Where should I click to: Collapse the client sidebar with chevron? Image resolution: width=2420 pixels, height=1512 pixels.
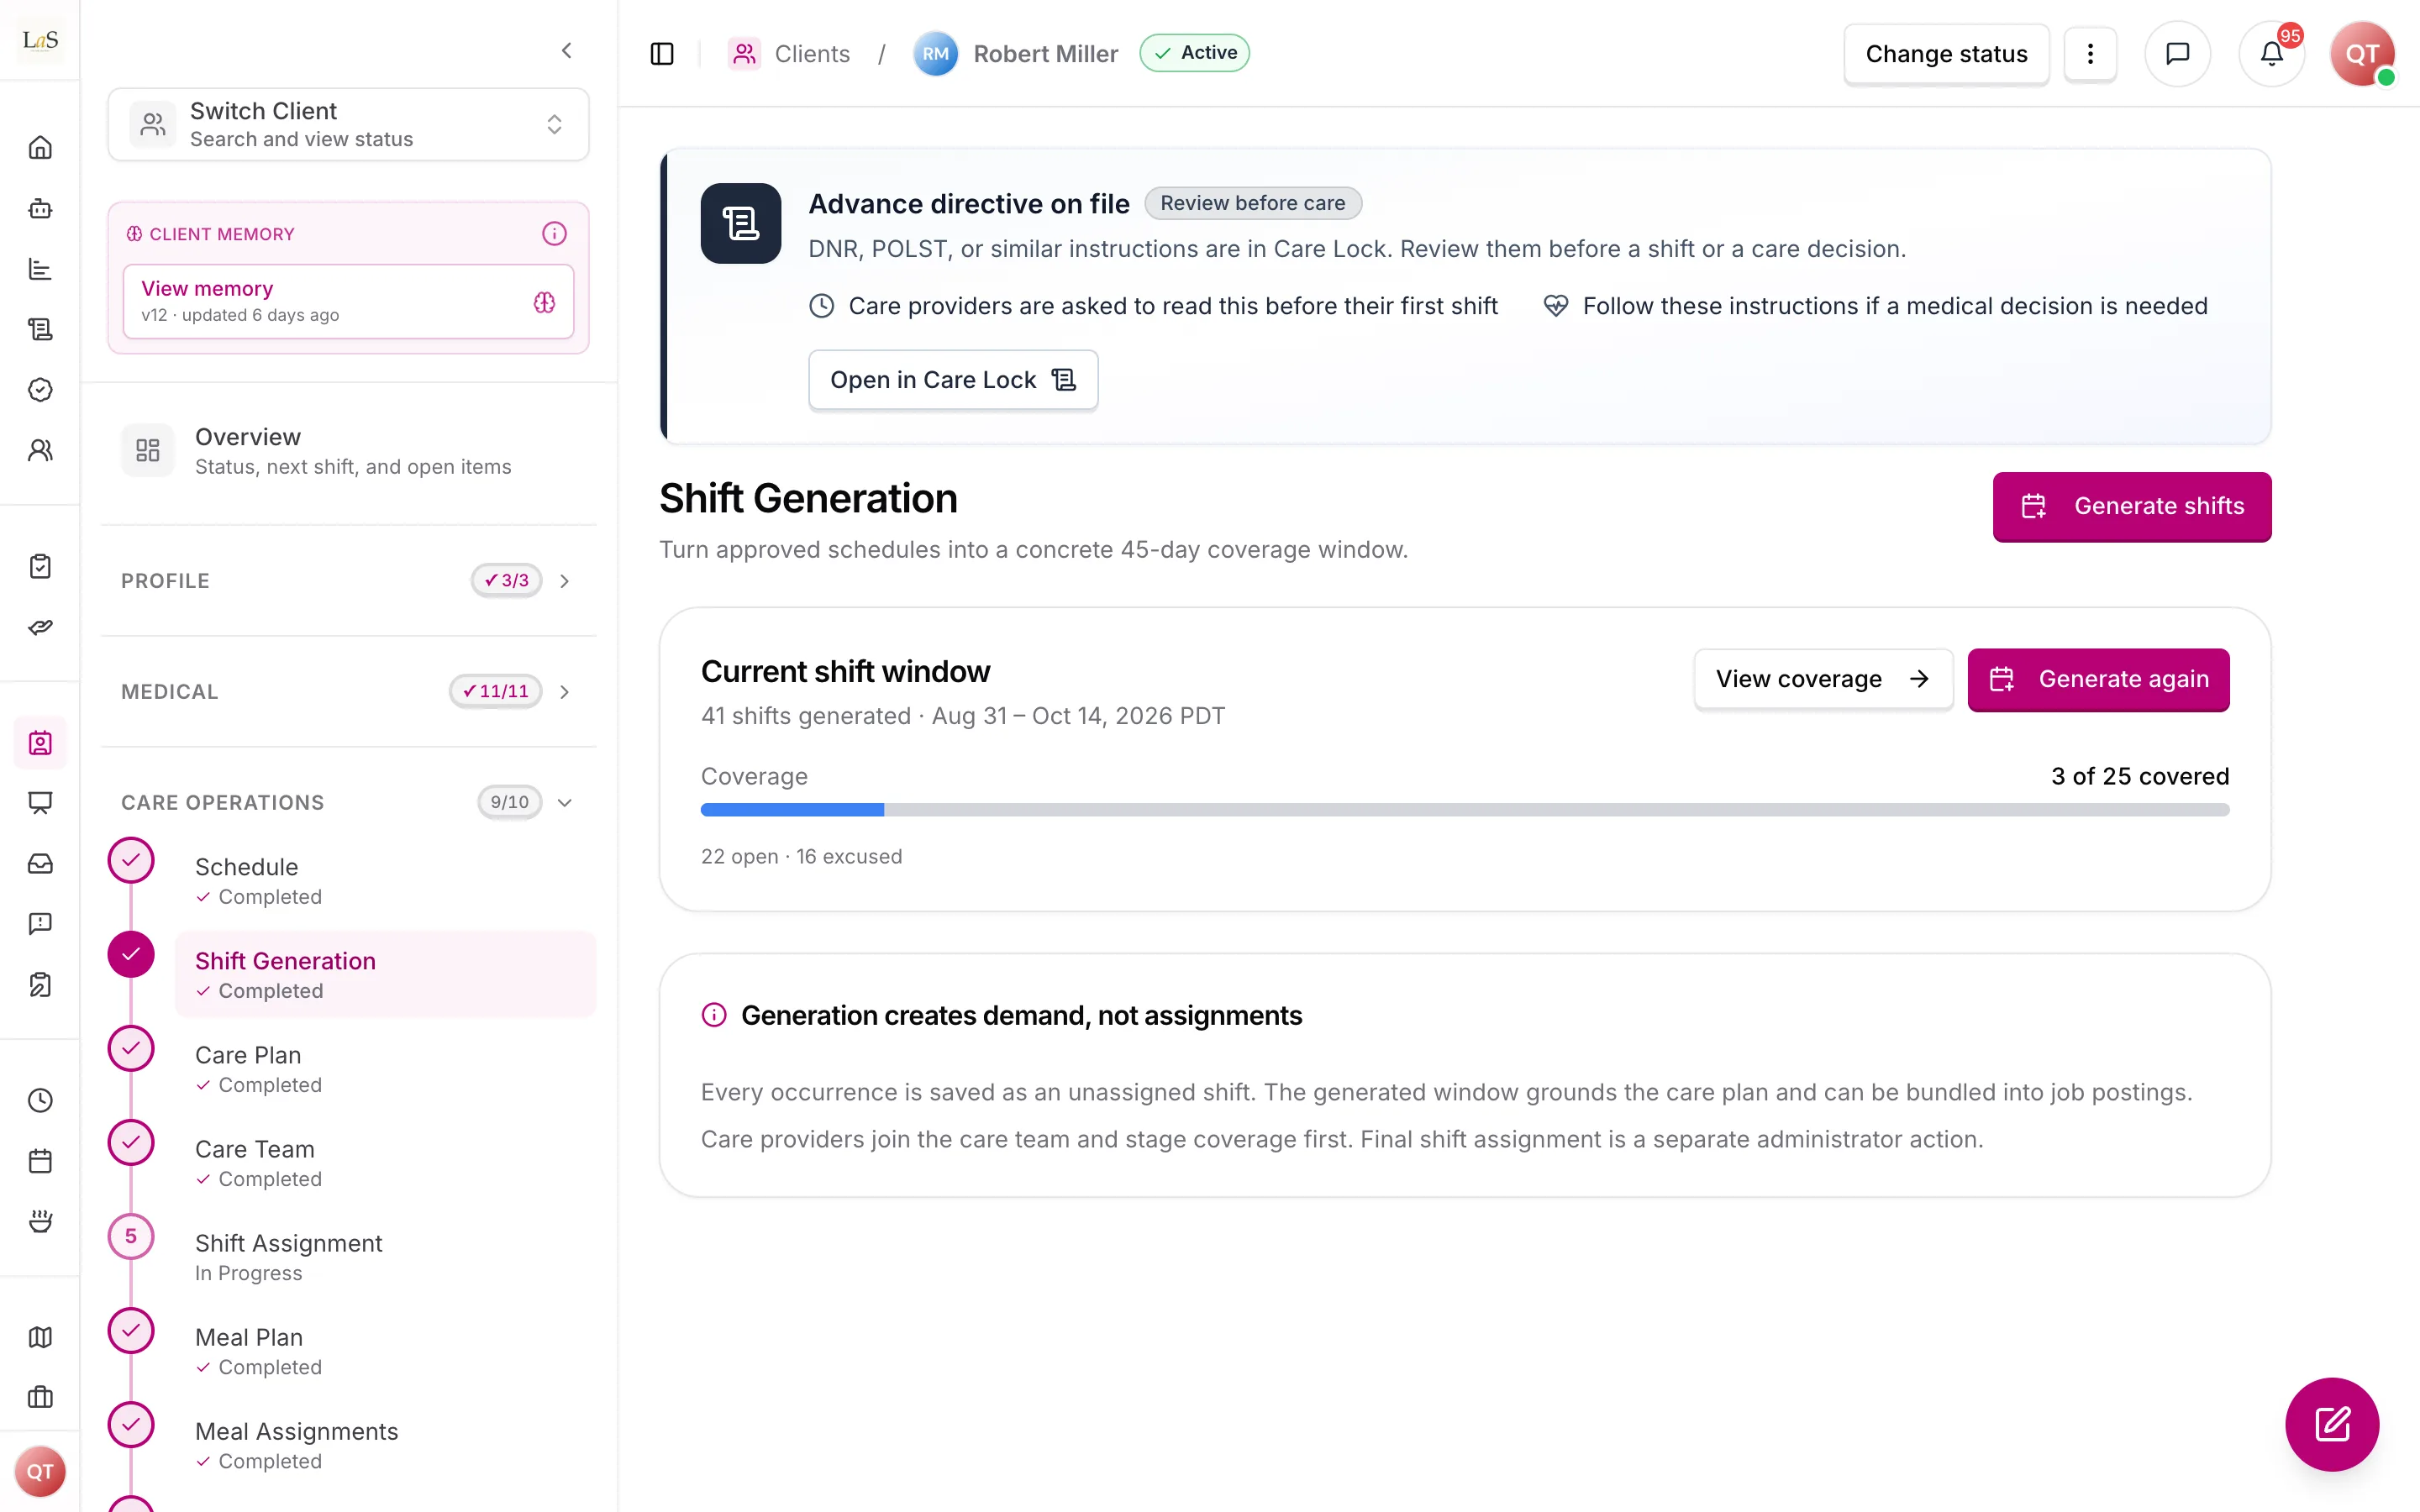[x=567, y=50]
